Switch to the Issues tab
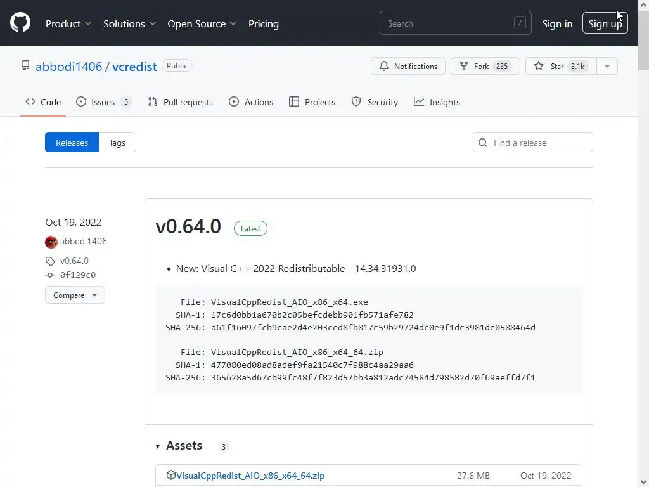Image resolution: width=649 pixels, height=487 pixels. pyautogui.click(x=103, y=102)
